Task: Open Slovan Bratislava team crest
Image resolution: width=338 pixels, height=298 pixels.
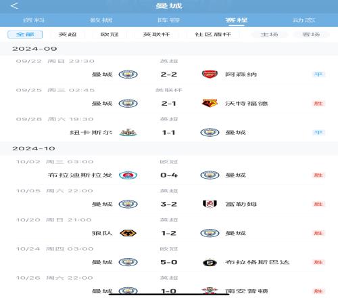Action: [128, 175]
